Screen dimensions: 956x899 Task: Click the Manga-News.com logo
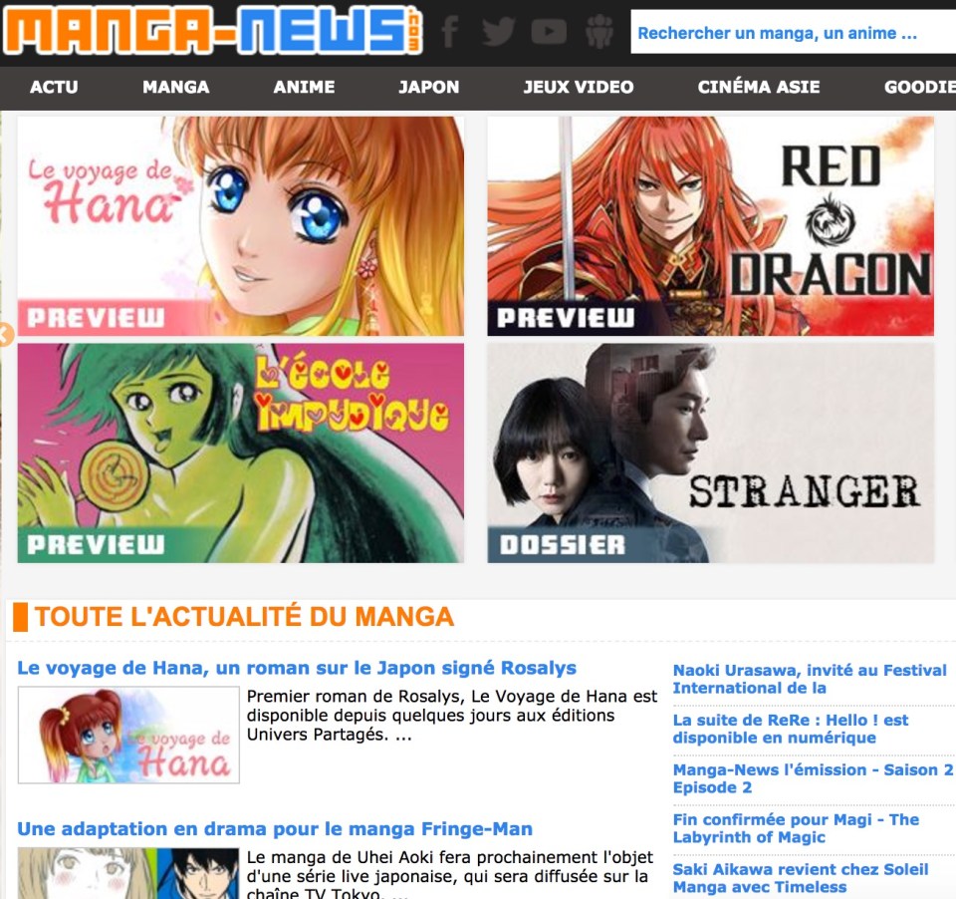coord(212,31)
